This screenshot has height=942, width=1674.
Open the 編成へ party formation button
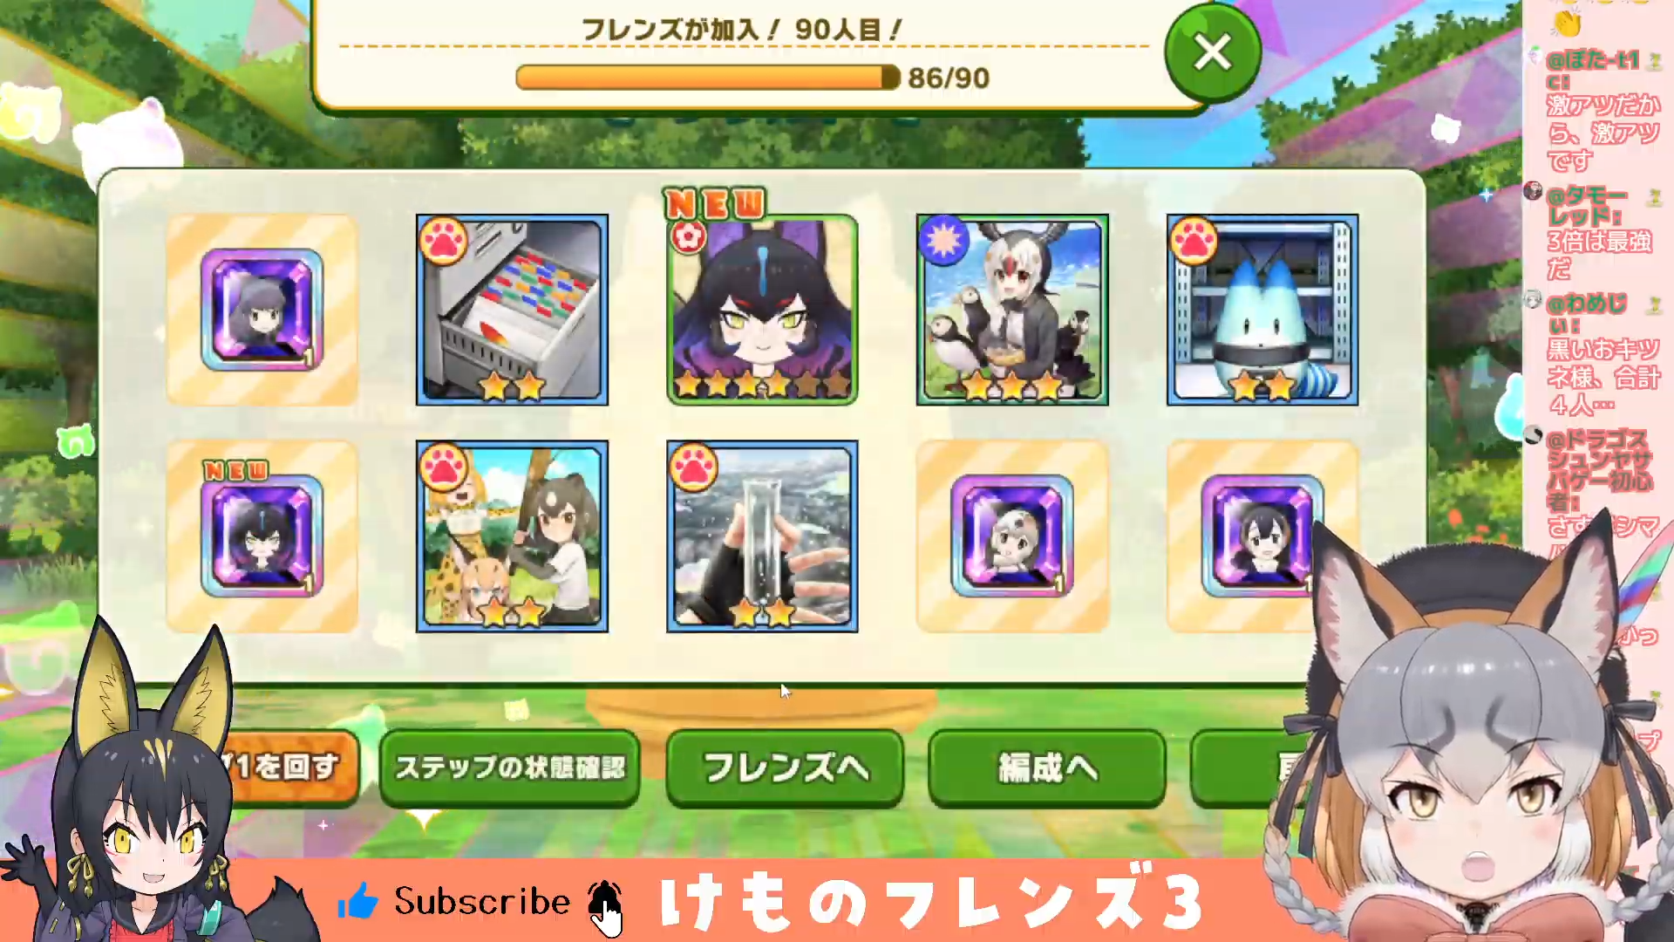(x=1047, y=768)
